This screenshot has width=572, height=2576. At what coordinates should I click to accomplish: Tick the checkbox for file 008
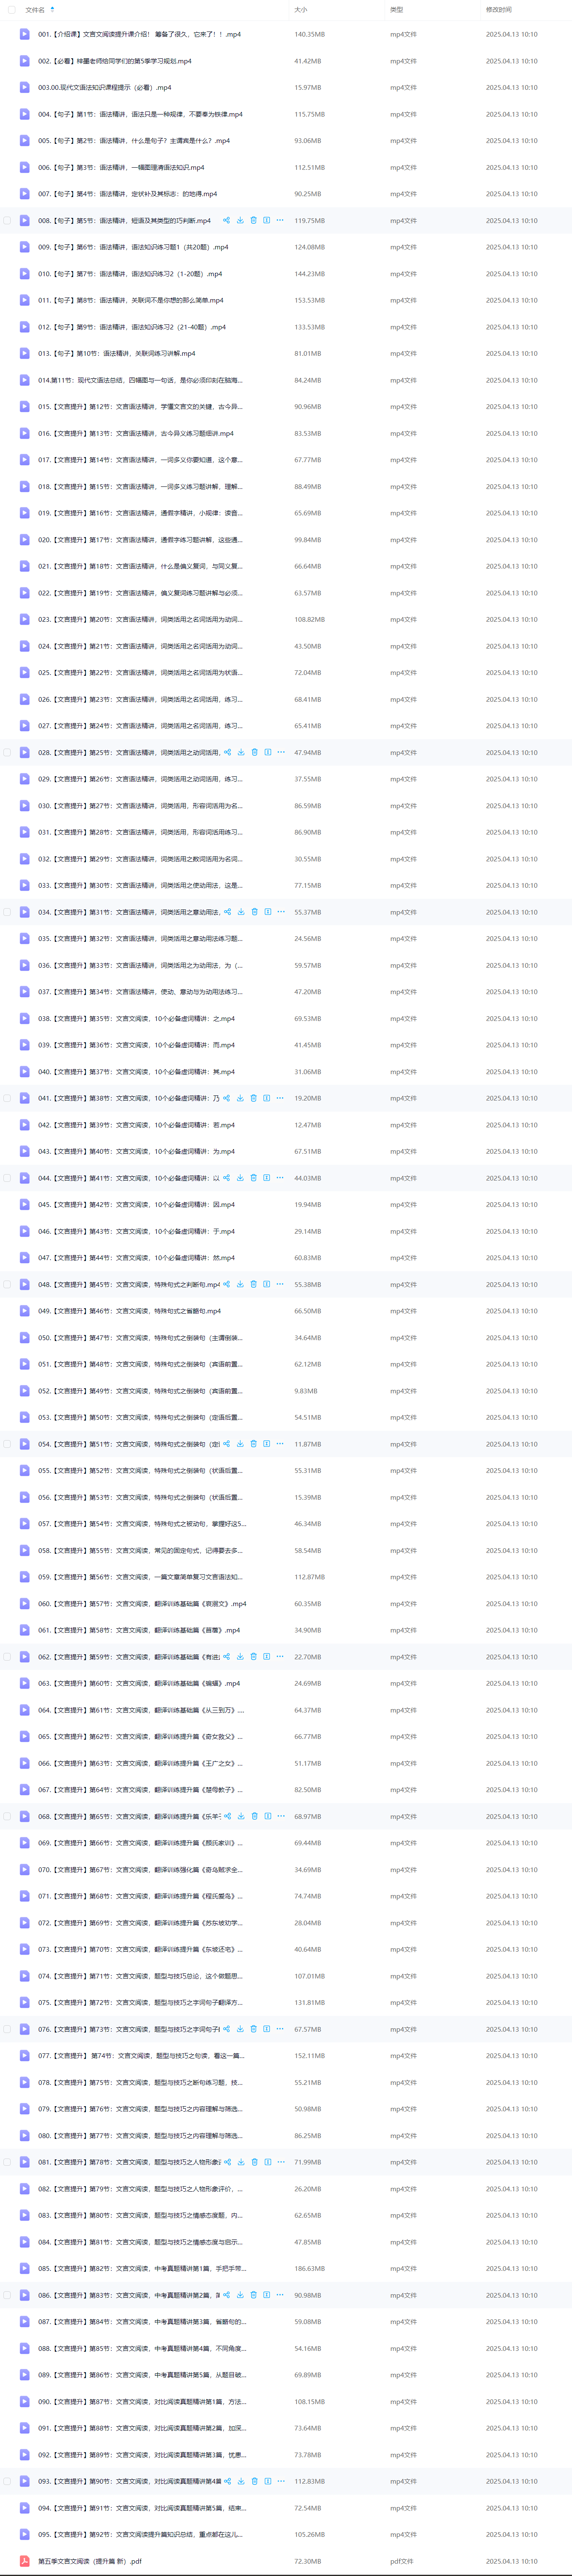tap(8, 220)
